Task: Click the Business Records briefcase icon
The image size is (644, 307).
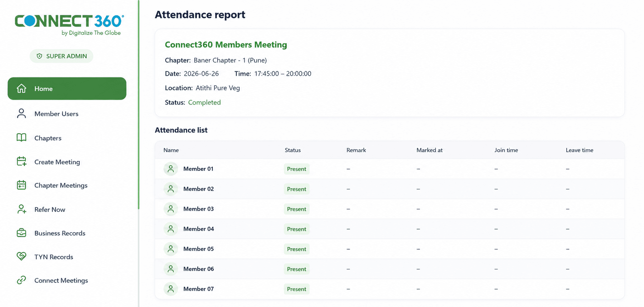Action: 22,233
